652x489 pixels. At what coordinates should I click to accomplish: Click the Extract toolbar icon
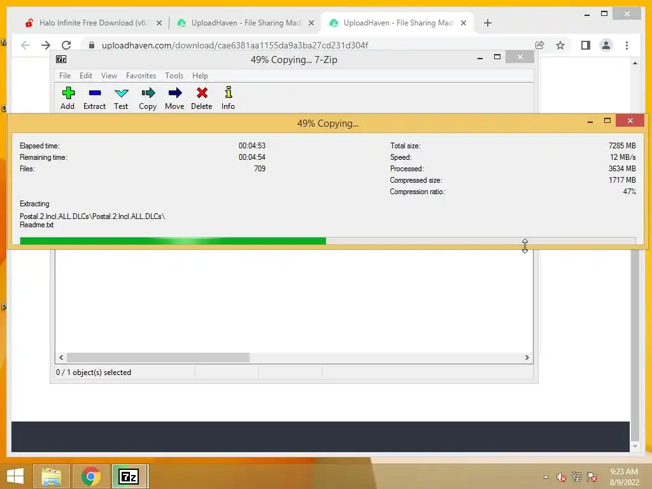click(x=95, y=93)
